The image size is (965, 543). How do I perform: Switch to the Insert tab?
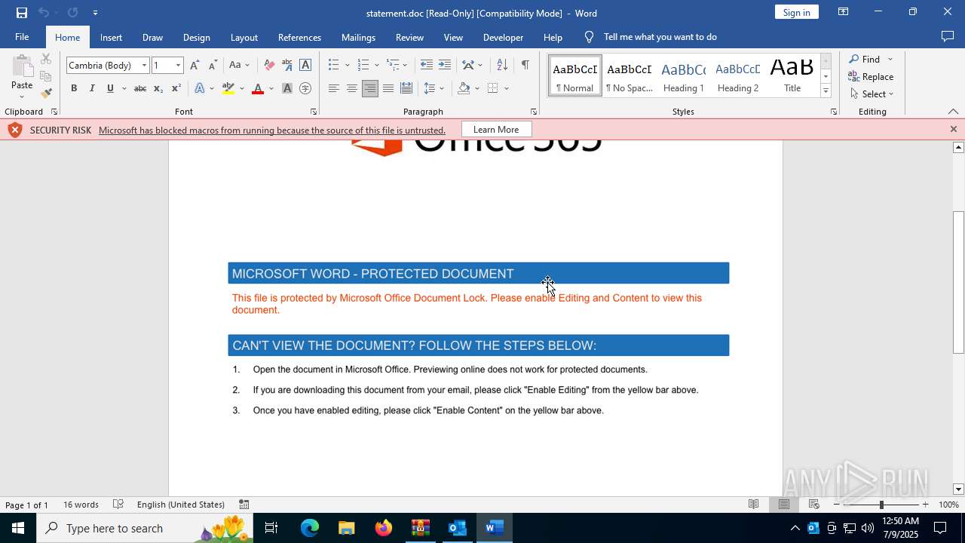pyautogui.click(x=111, y=37)
